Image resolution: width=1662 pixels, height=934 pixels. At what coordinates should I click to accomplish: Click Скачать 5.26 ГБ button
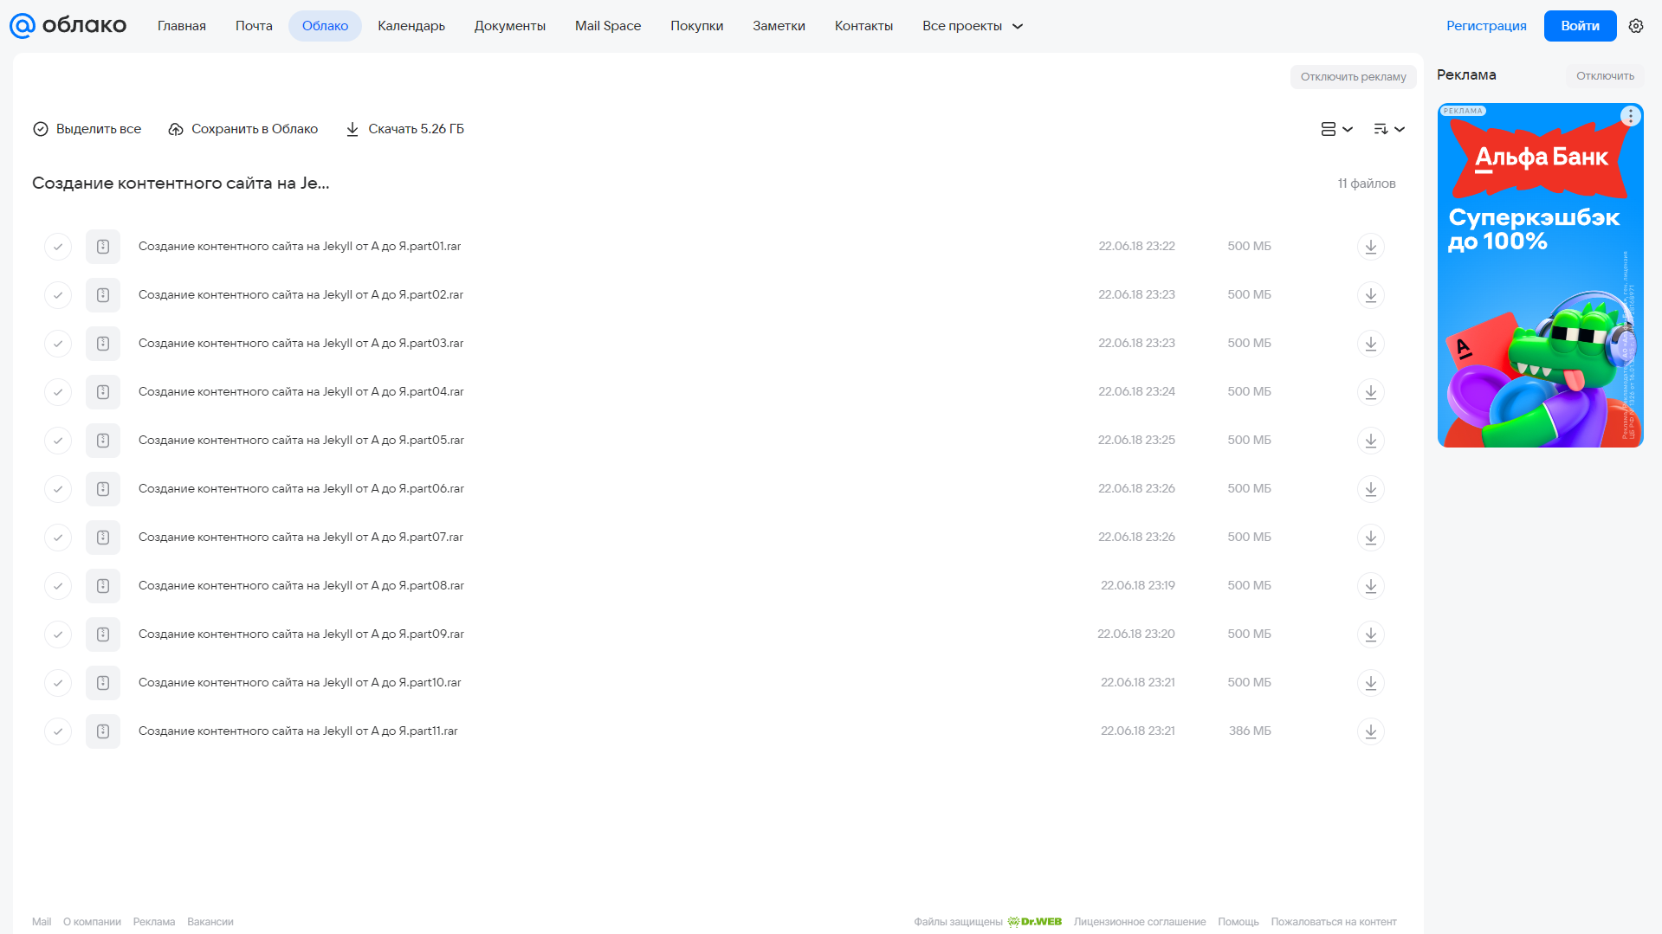pyautogui.click(x=404, y=129)
